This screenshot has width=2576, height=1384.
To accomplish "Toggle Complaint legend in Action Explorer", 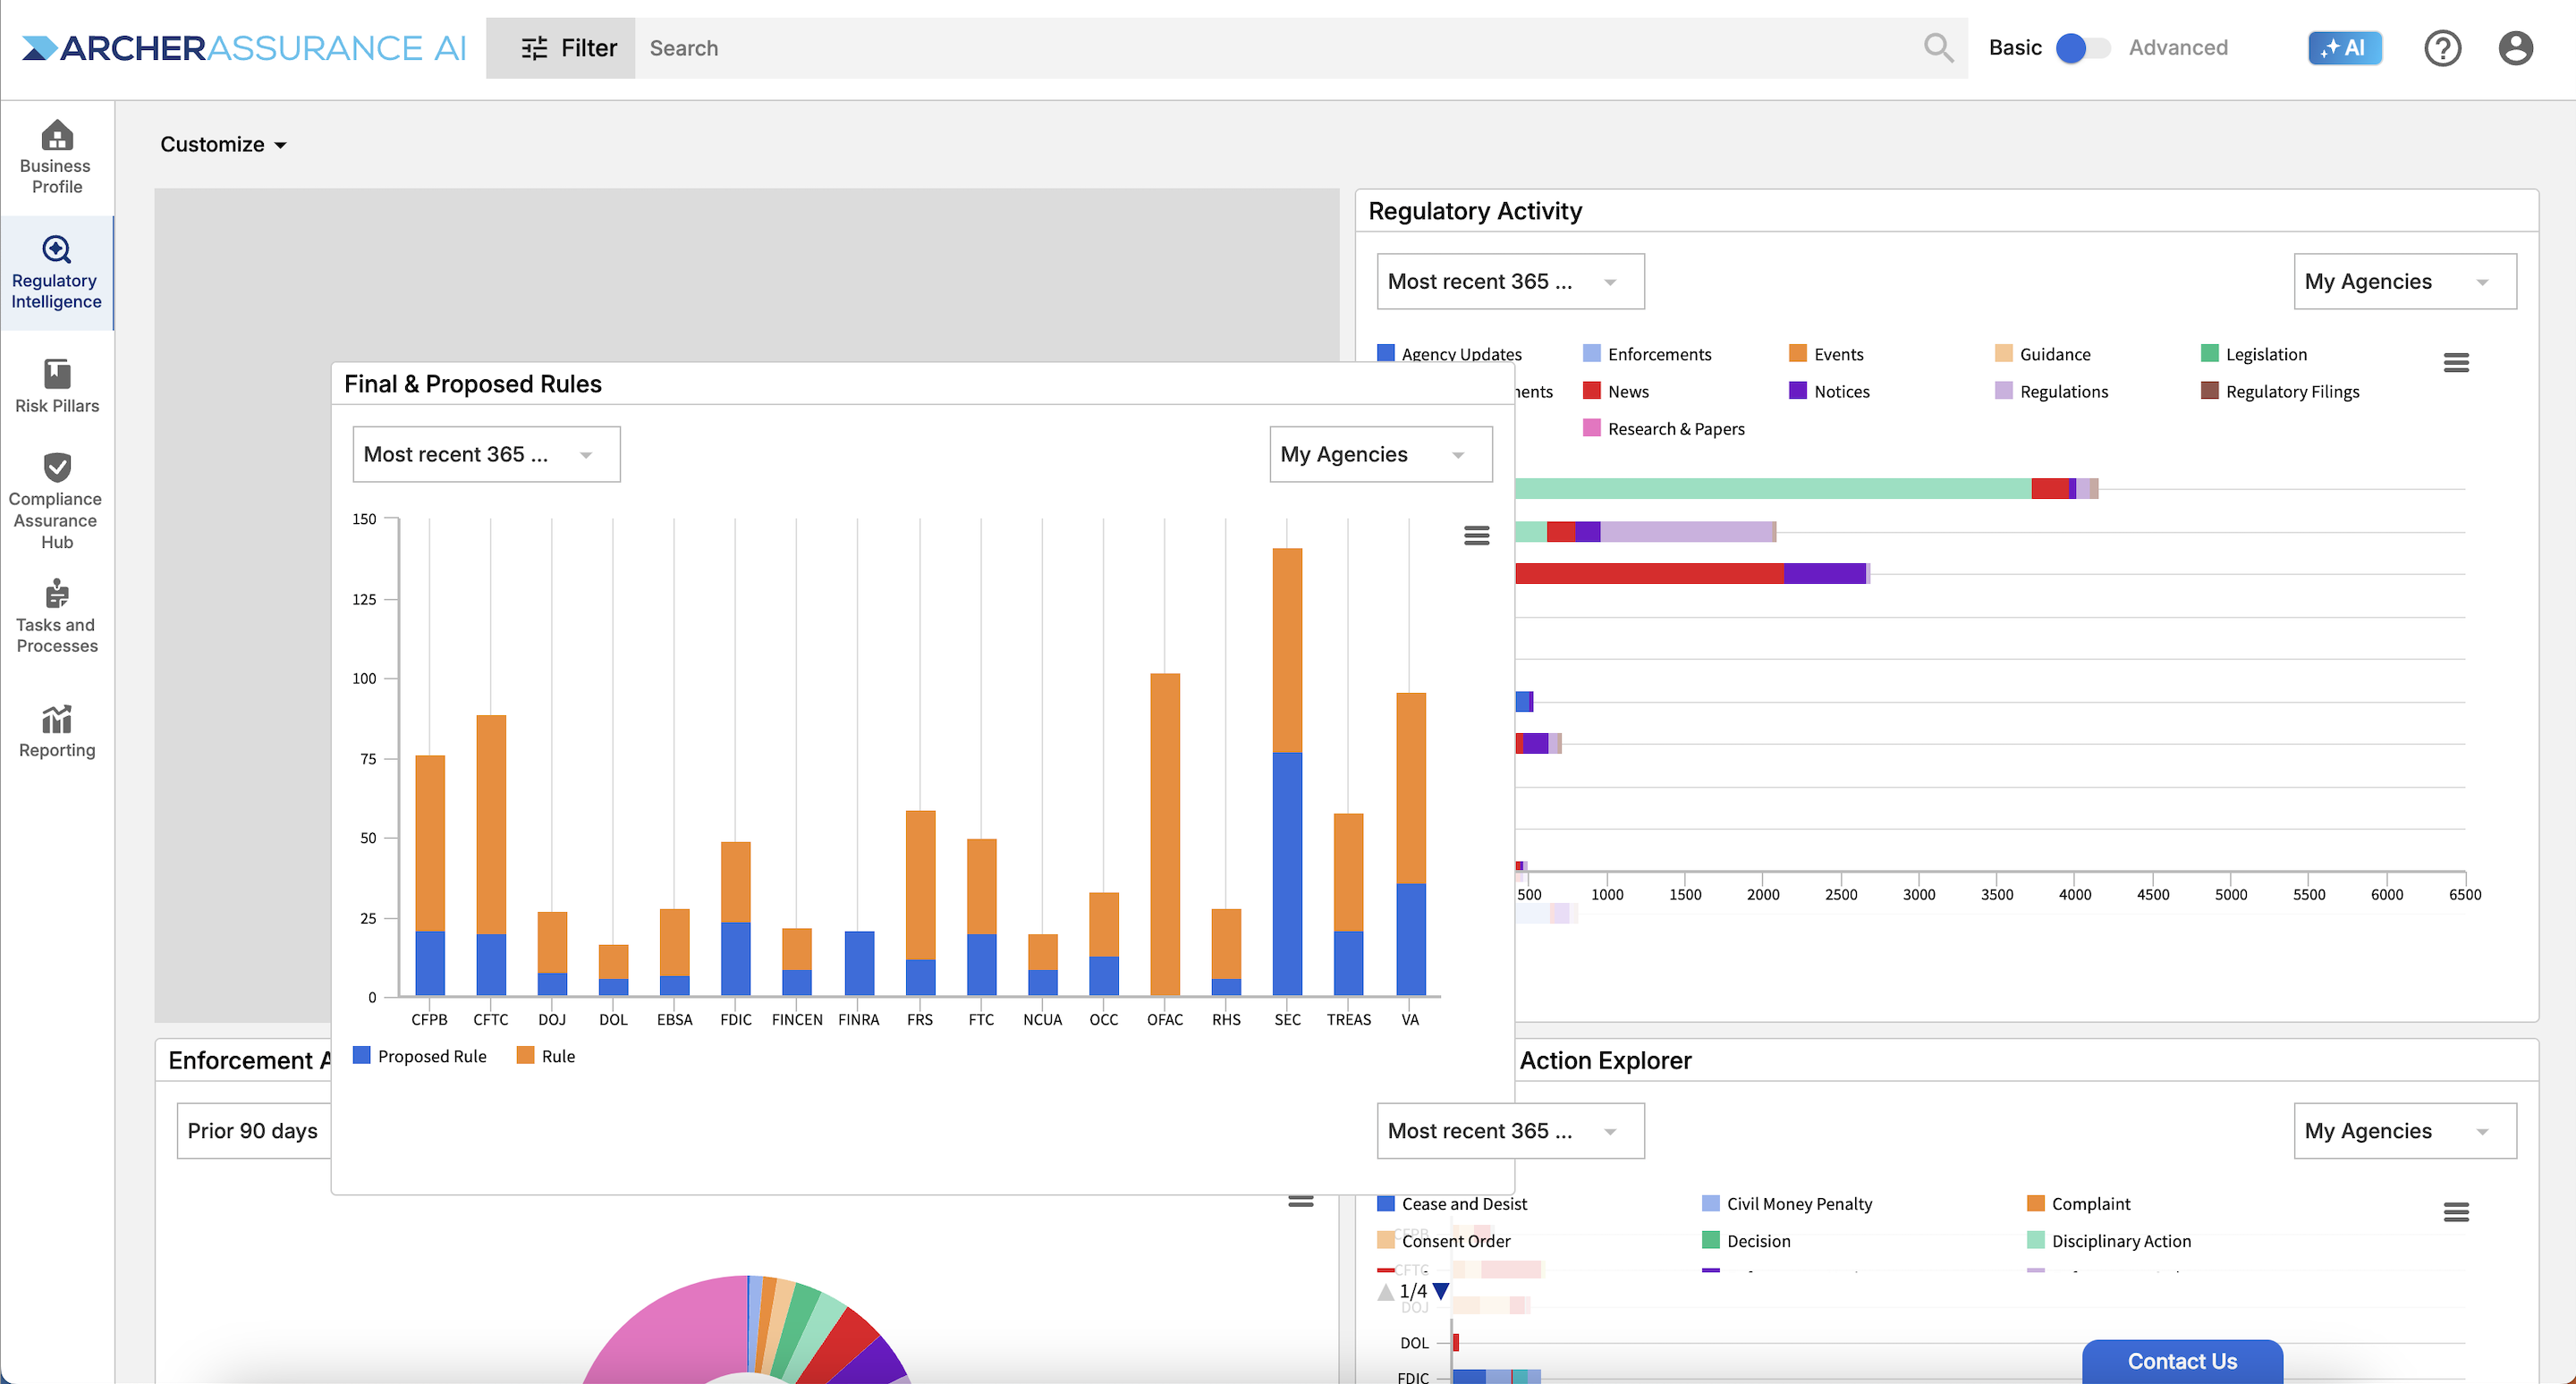I will (x=2079, y=1204).
